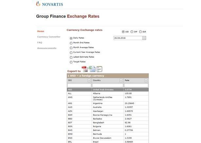201x143 pixels.
Task: Select the AED United Arab Emirates row
Action: click(108, 90)
